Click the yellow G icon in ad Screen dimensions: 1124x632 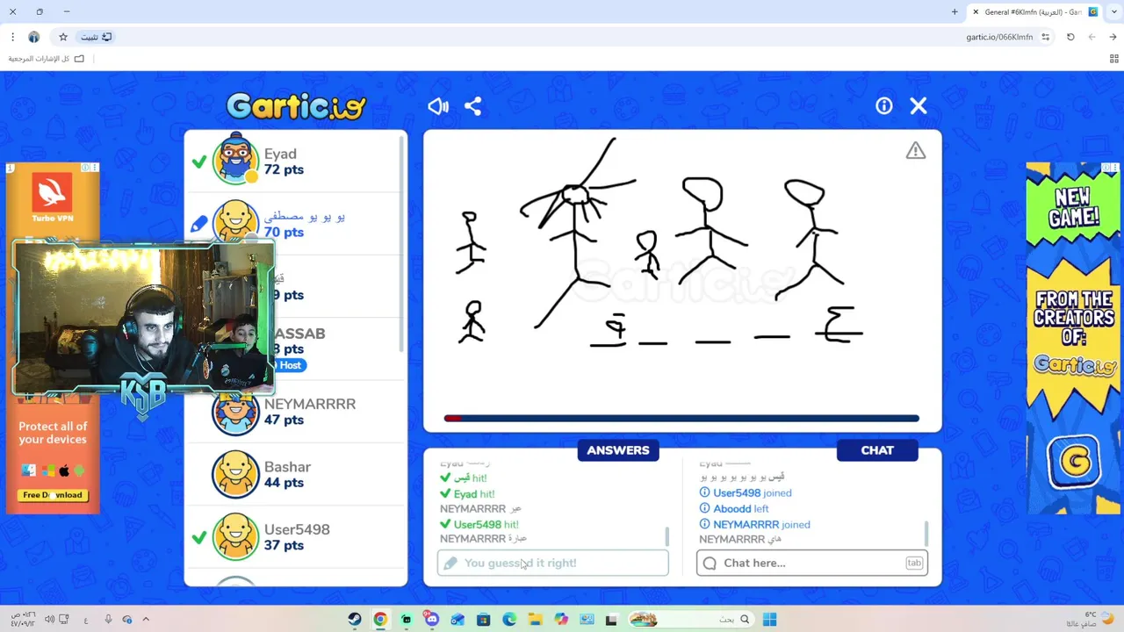click(1074, 461)
